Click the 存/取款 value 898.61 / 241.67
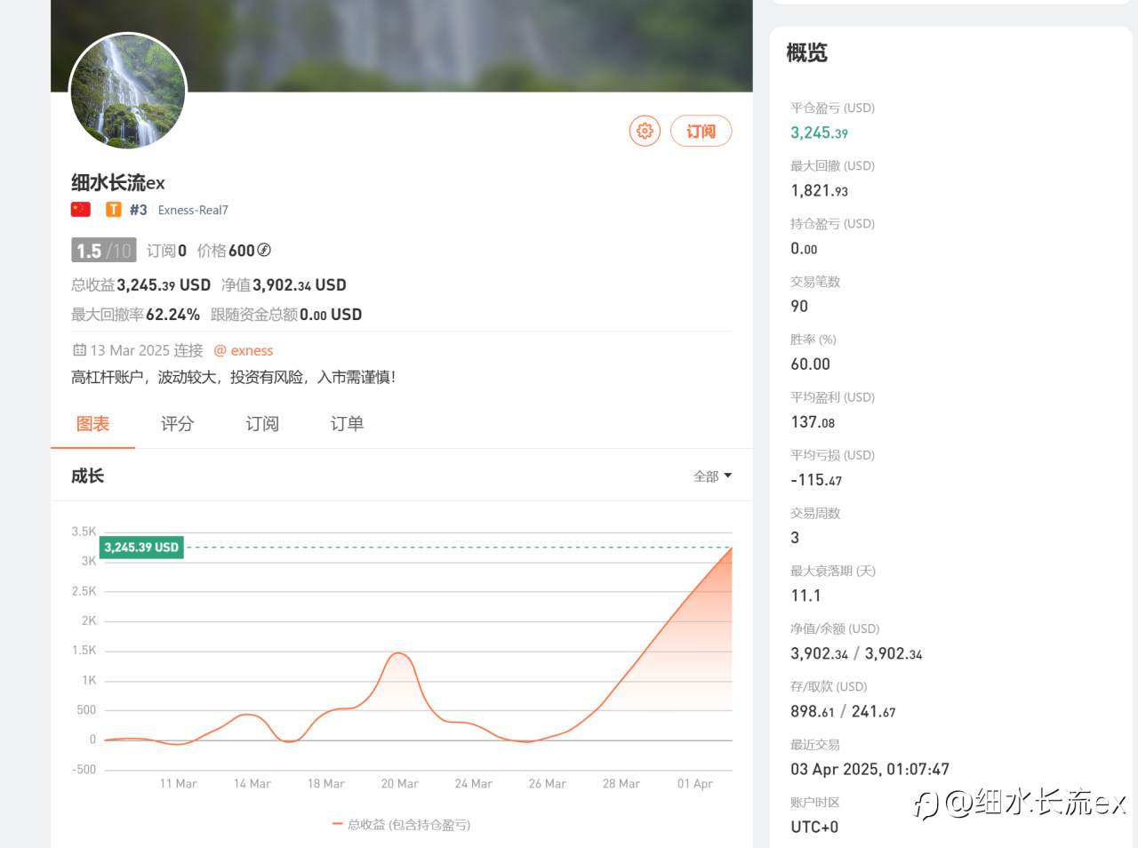Image resolution: width=1138 pixels, height=848 pixels. tap(843, 711)
